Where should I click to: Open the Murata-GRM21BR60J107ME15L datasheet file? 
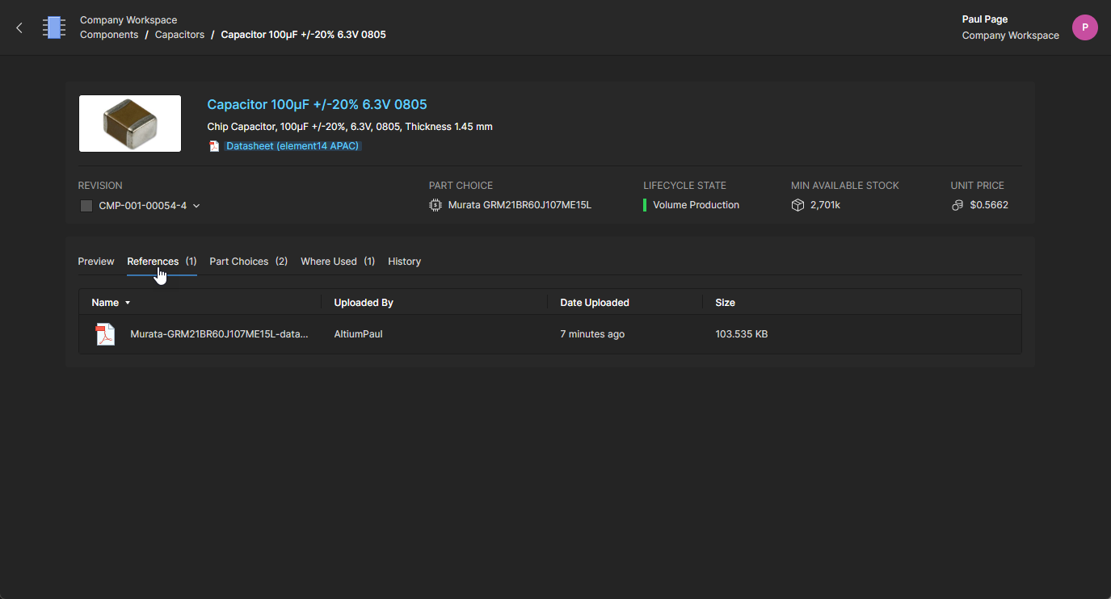[219, 333]
